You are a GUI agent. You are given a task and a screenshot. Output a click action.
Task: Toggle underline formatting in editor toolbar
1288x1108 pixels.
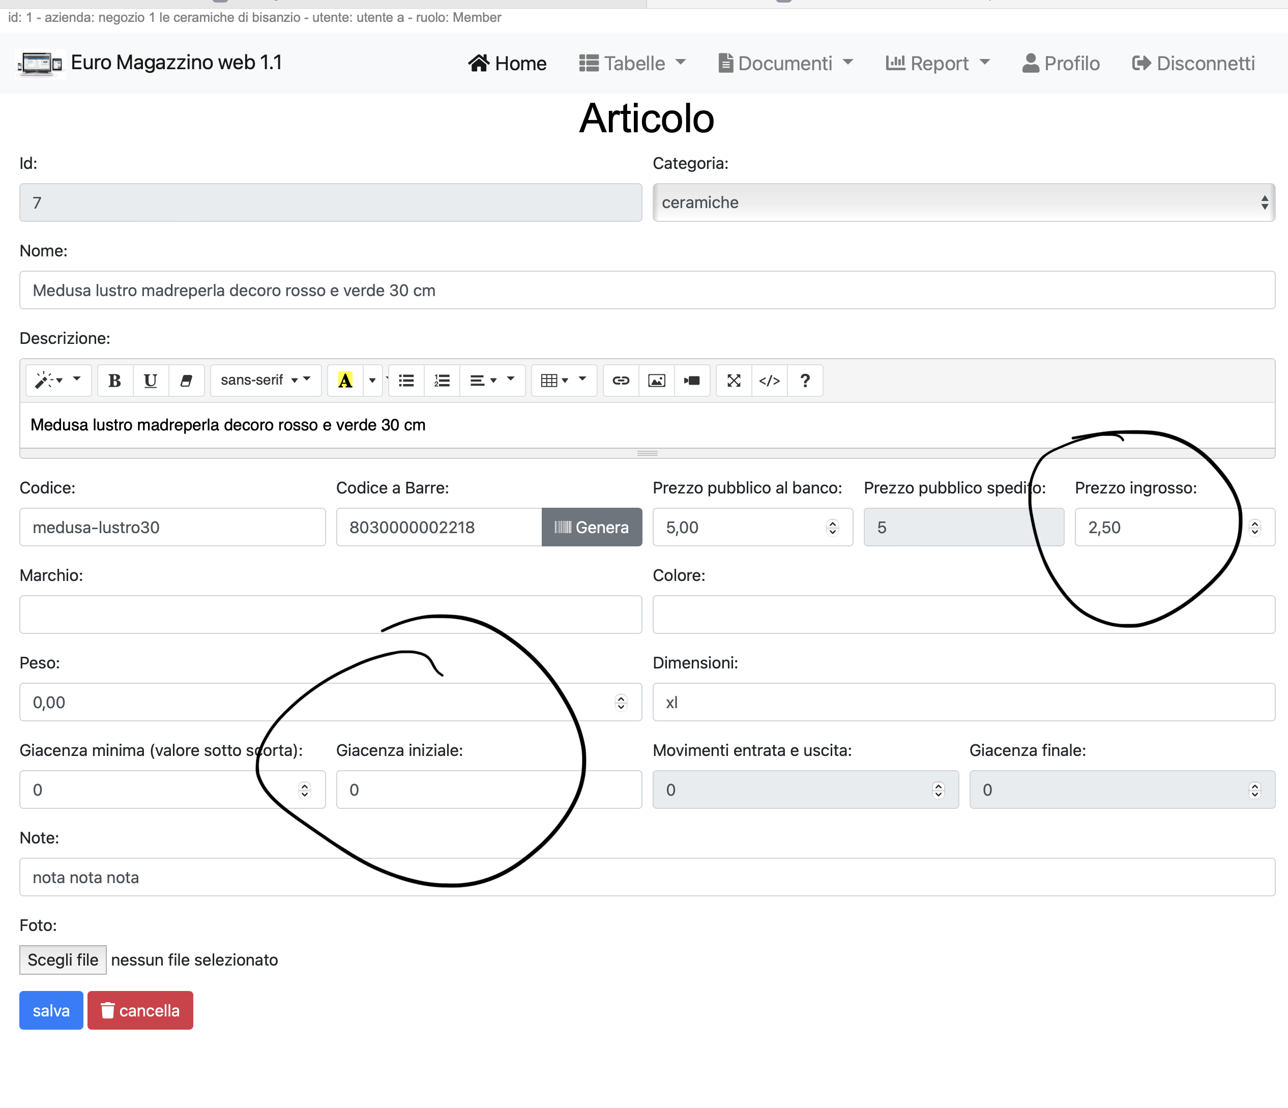click(151, 381)
